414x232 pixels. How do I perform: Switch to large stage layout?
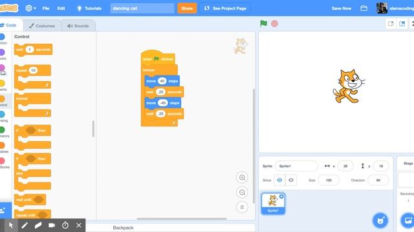point(402,24)
